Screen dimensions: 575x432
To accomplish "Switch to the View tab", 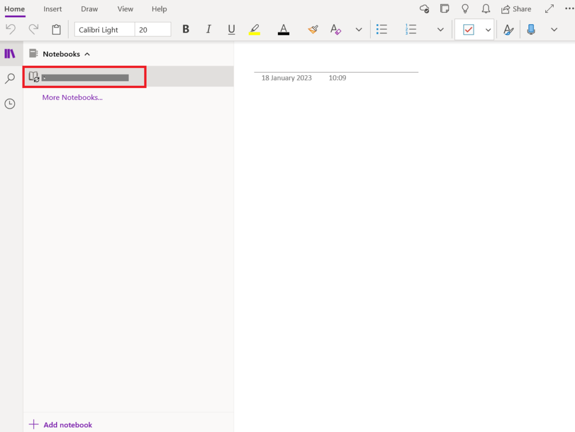I will [125, 9].
